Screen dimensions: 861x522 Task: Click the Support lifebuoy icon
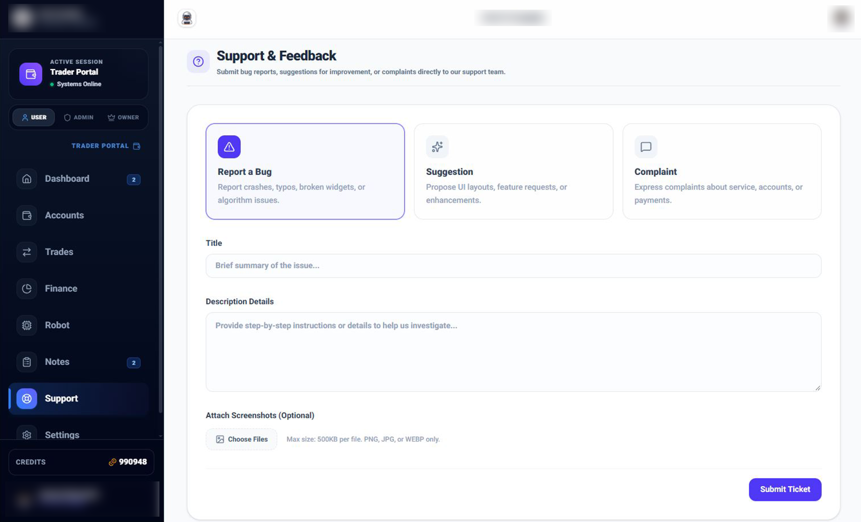click(x=27, y=399)
